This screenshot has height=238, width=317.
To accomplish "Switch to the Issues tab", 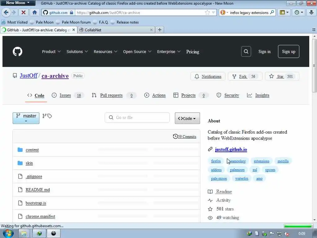I will coord(67,95).
